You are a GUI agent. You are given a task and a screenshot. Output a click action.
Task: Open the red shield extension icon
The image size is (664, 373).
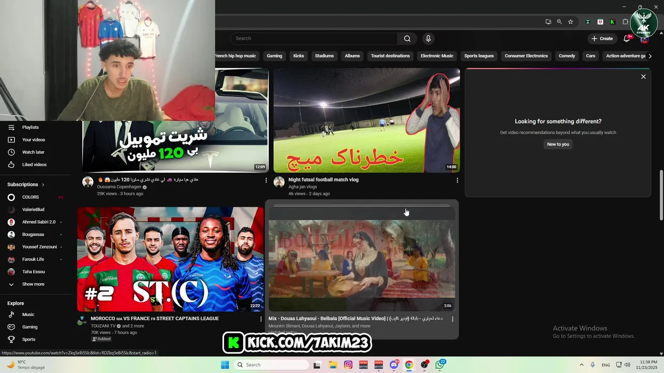click(x=600, y=22)
